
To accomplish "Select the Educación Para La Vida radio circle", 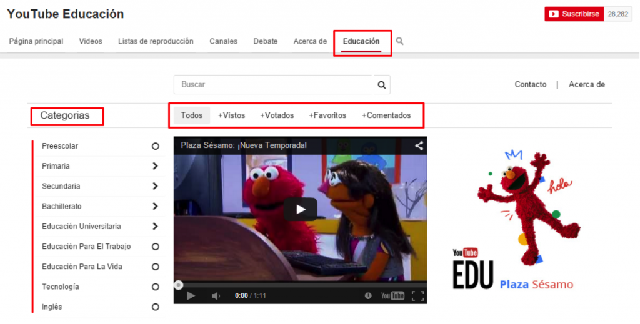I will 156,267.
